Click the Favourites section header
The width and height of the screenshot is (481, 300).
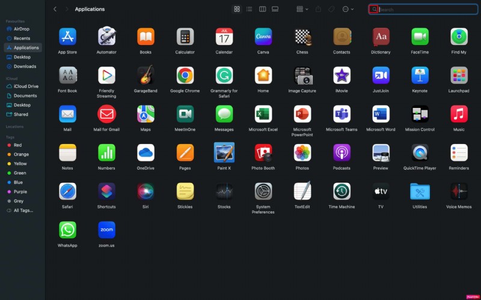(x=15, y=21)
